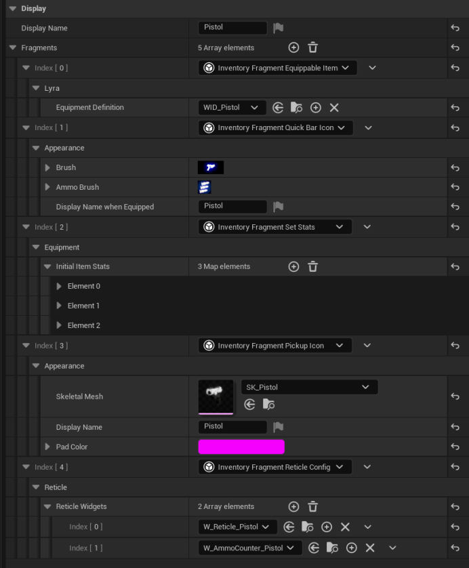Use selected asset for Equipment Definition
The width and height of the screenshot is (469, 568).
click(278, 108)
